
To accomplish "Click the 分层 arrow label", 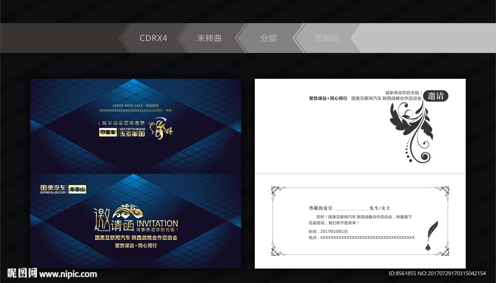I will tap(268, 38).
